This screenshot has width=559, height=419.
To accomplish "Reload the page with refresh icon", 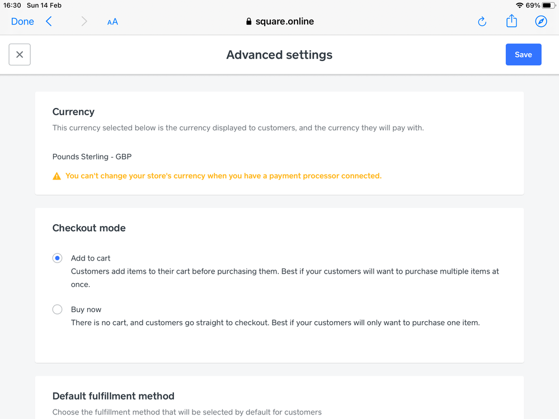I will [482, 22].
